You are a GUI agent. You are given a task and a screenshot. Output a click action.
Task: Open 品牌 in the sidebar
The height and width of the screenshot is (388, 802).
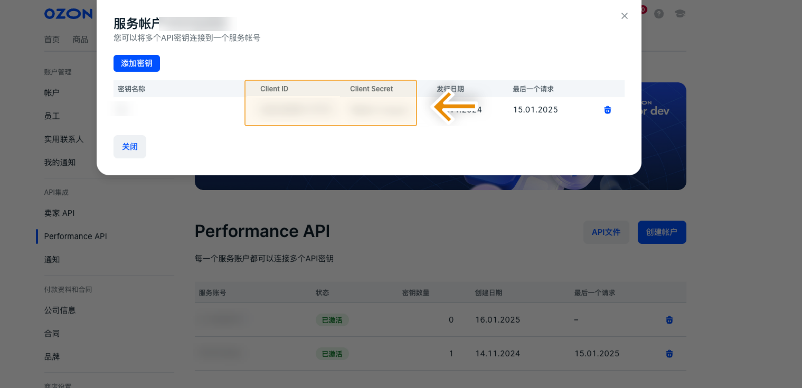point(52,357)
